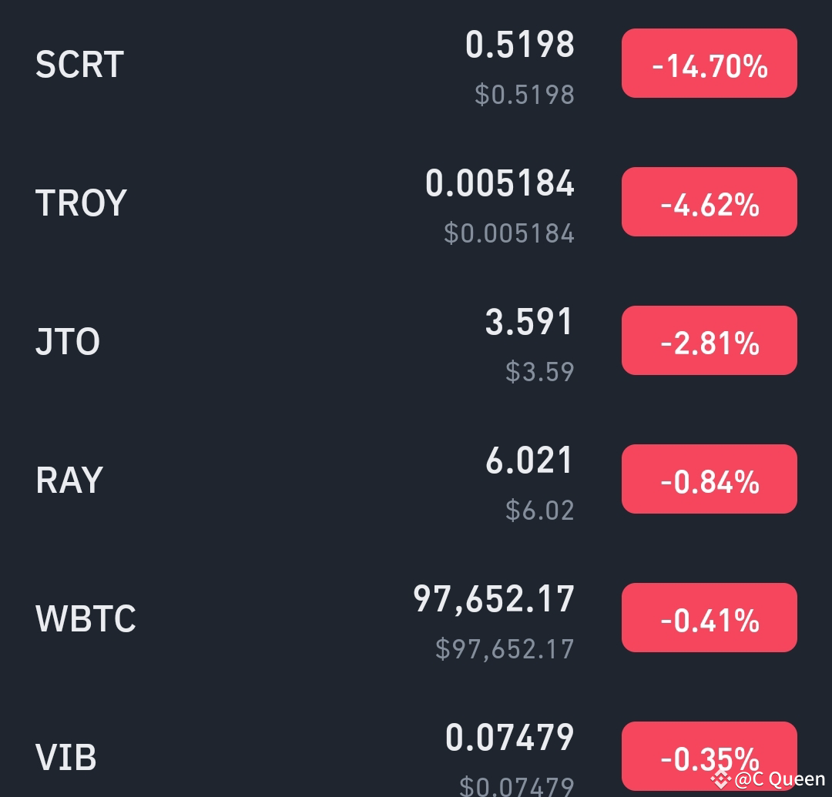Click the -0.41% change badge for WBTC
This screenshot has height=797, width=832.
(x=709, y=617)
